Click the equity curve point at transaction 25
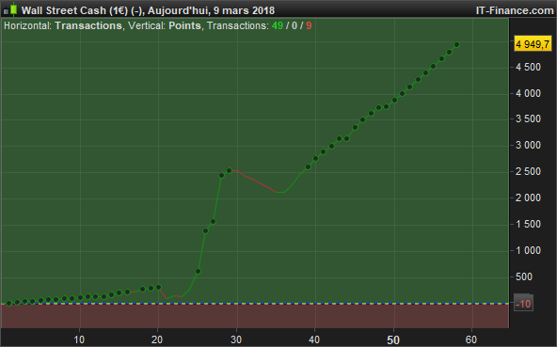 point(199,272)
